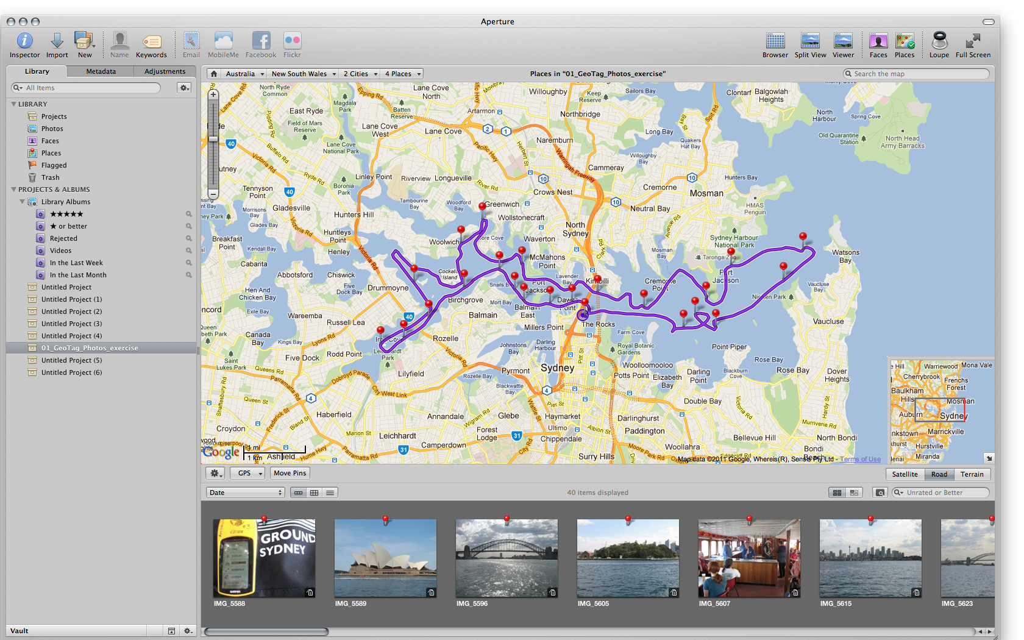Open Terms of Use link
1024x640 pixels.
click(860, 460)
